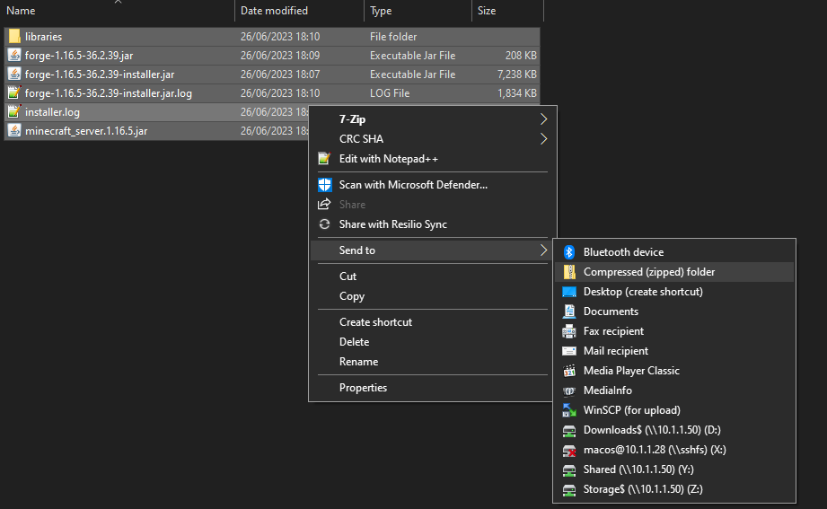Send files to Desktop (create shortcut)
827x509 pixels.
[643, 292]
